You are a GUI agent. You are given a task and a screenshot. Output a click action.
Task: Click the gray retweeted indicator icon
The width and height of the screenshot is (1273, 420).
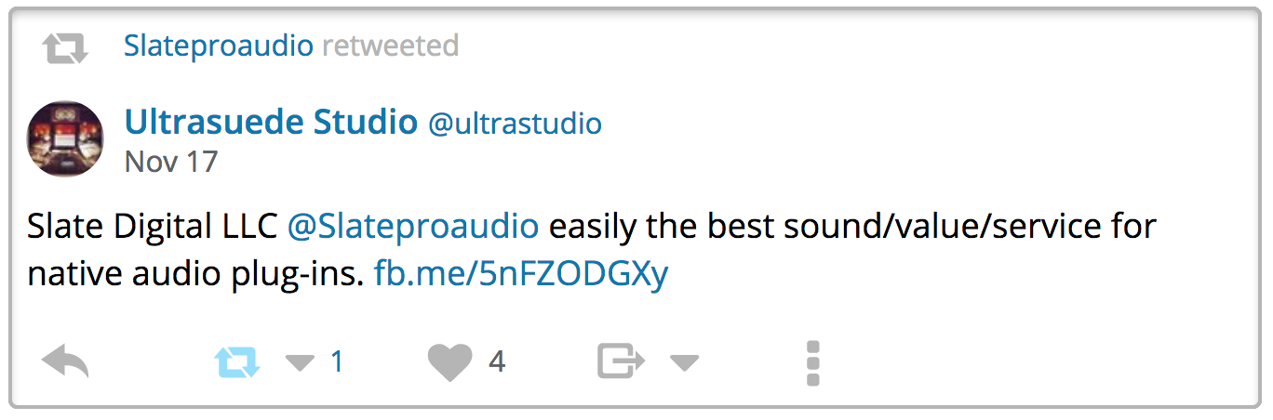click(65, 46)
